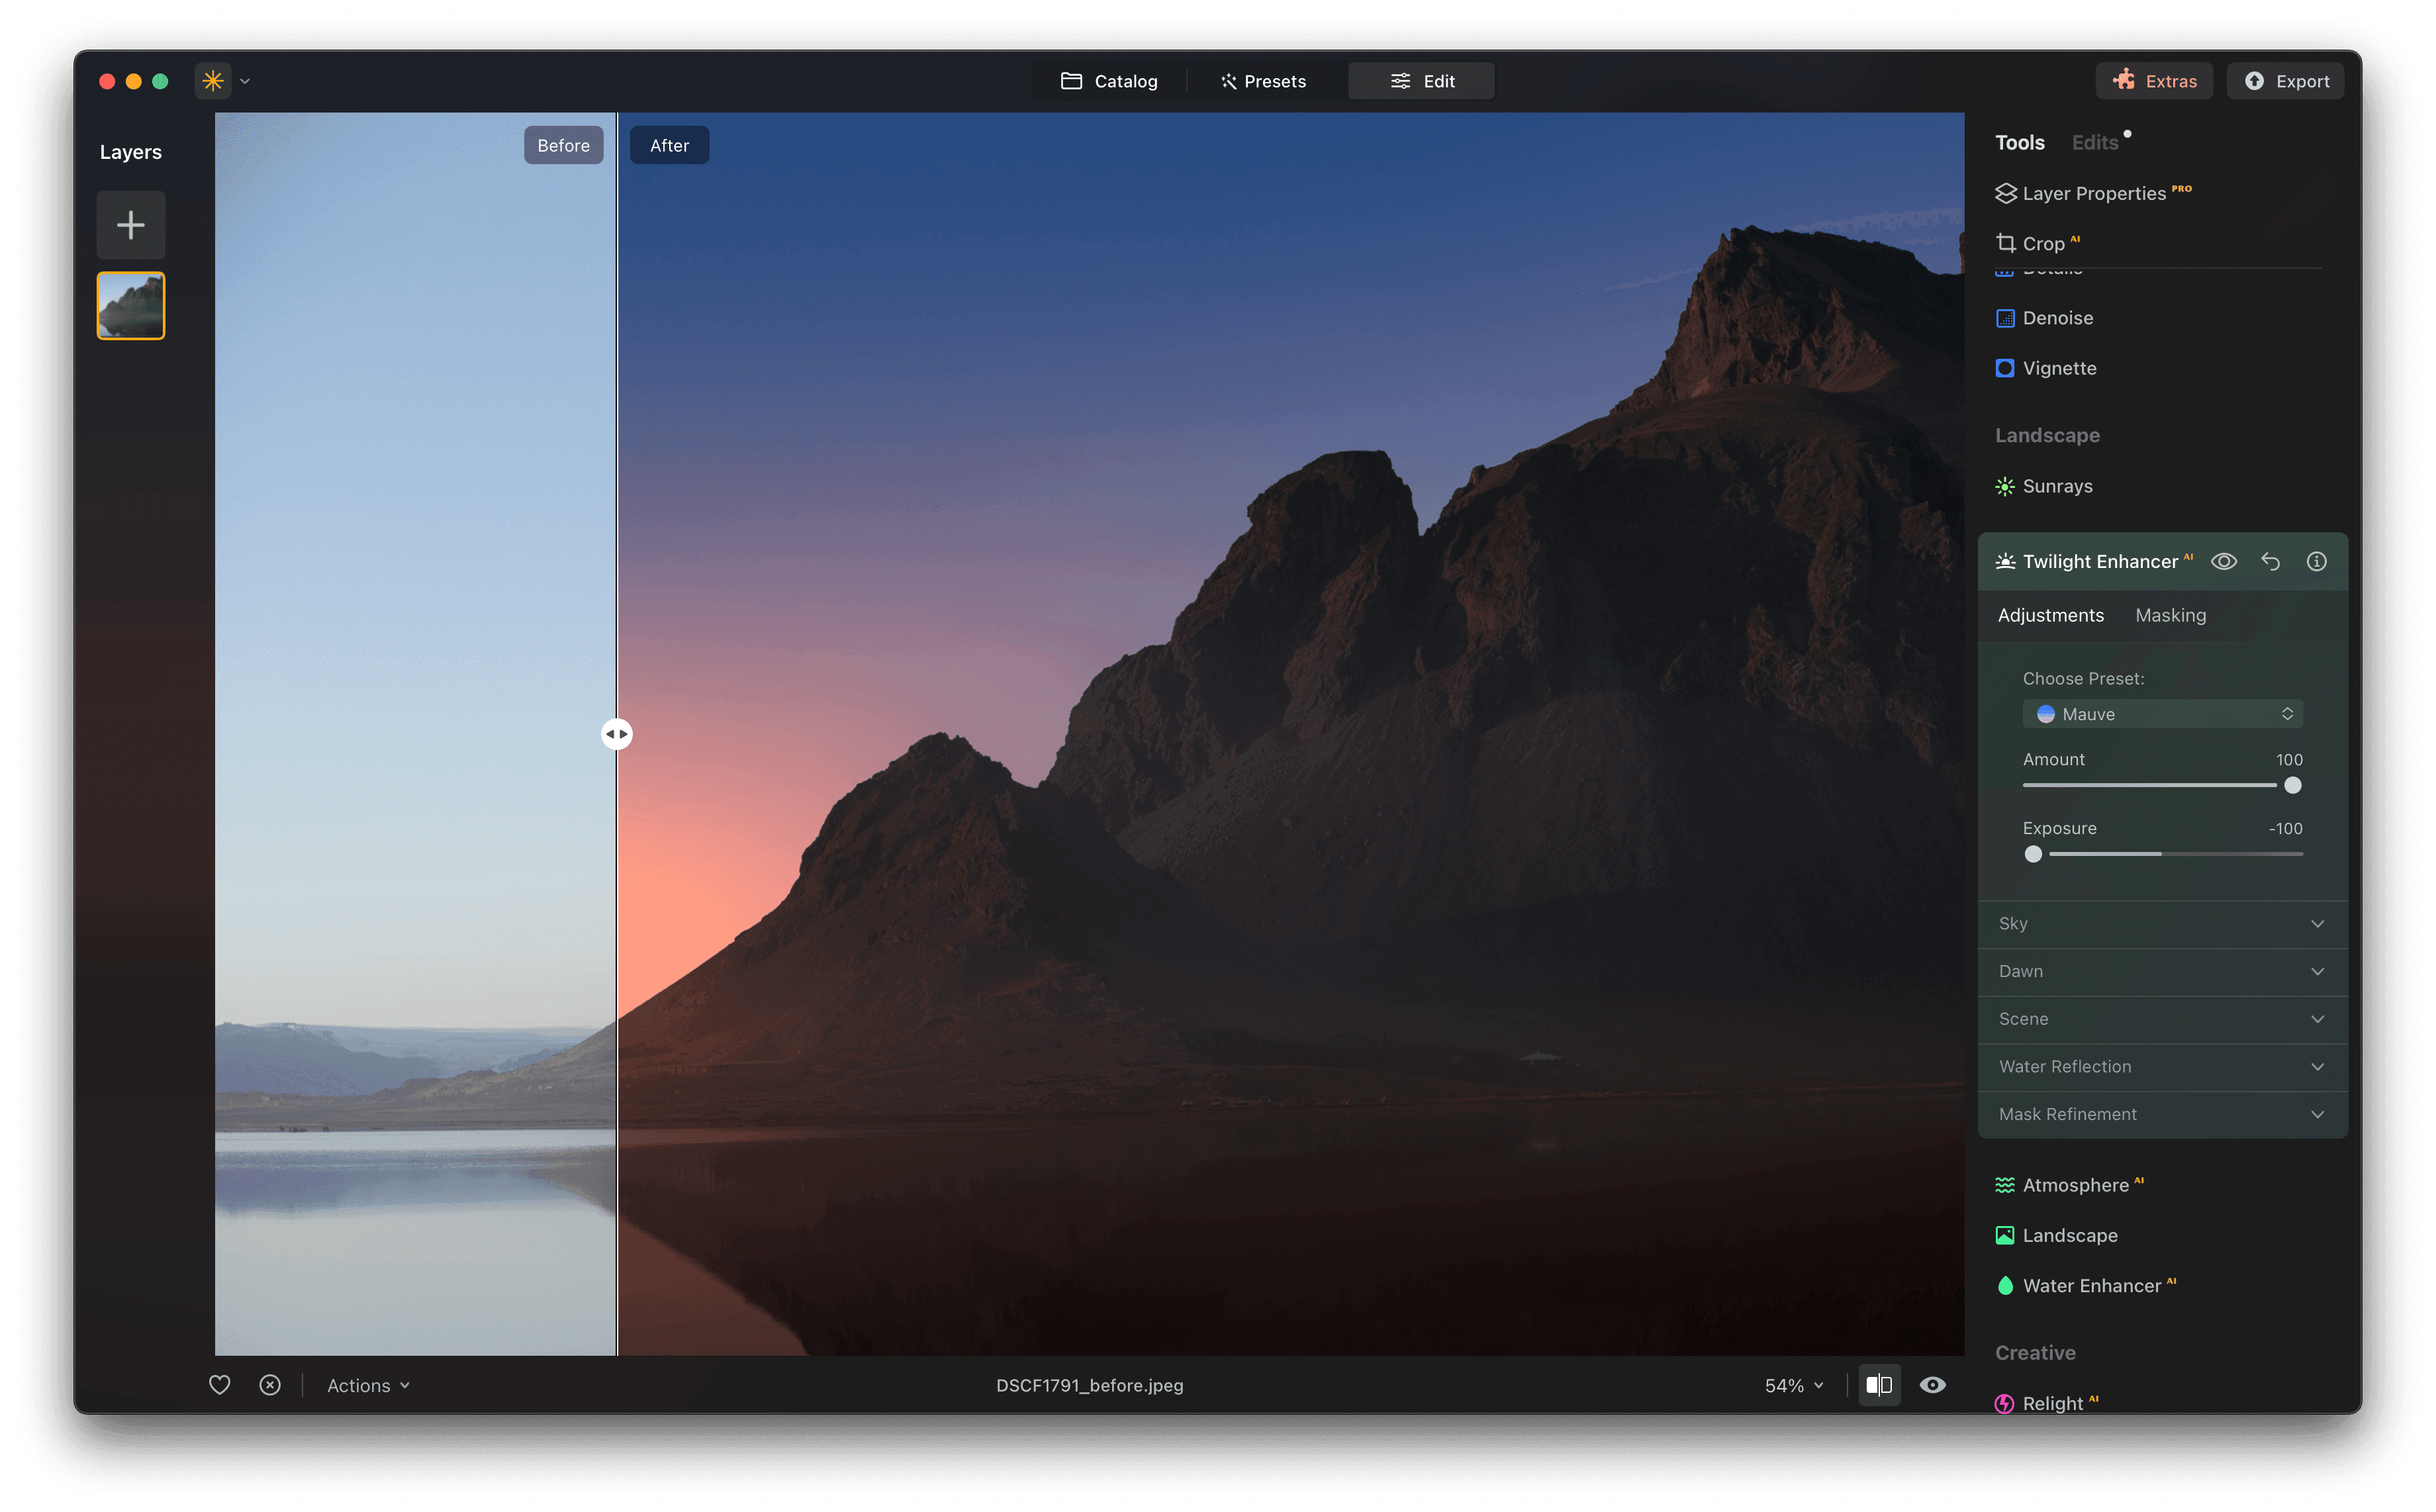
Task: Open the Mauve preset dropdown
Action: pyautogui.click(x=2162, y=714)
